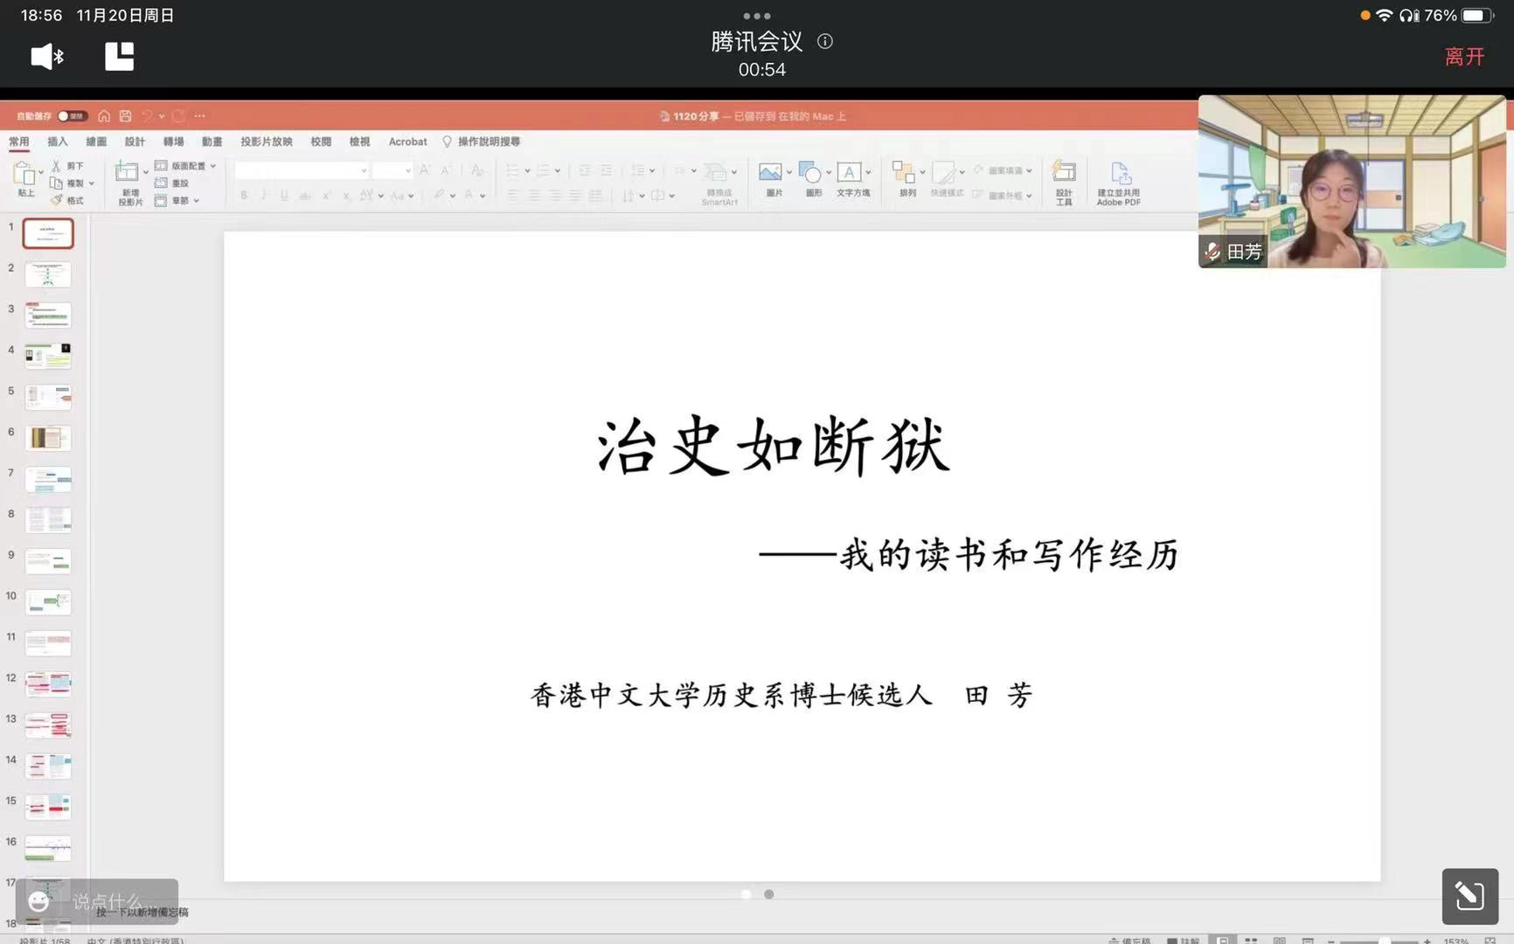1514x944 pixels.
Task: Click the PowerPoint home icon
Action: (104, 116)
